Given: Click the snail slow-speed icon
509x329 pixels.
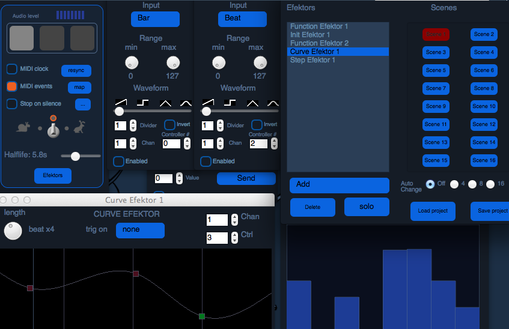Looking at the screenshot, I should click(x=25, y=127).
